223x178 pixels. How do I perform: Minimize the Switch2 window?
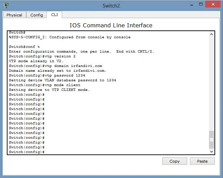point(192,4)
